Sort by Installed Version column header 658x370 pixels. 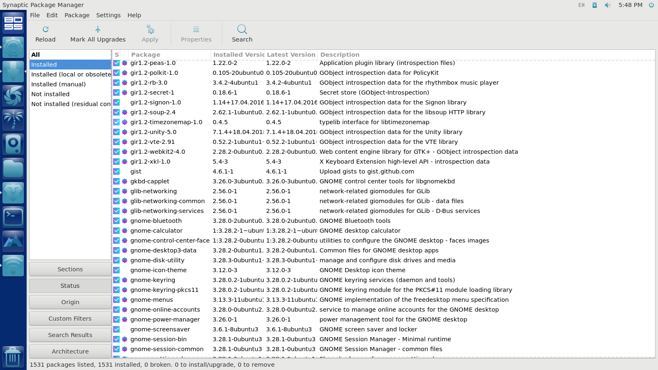[x=238, y=55]
